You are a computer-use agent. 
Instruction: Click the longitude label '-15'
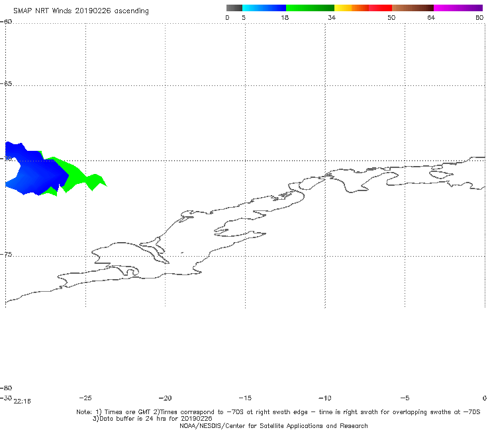pyautogui.click(x=245, y=398)
